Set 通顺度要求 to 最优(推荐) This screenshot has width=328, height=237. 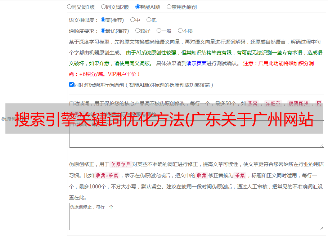tap(103, 31)
